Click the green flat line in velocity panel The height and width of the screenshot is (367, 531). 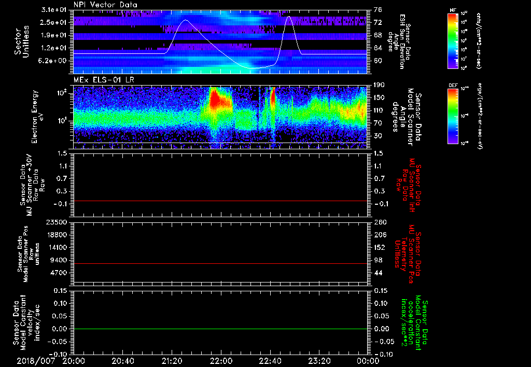[220, 329]
